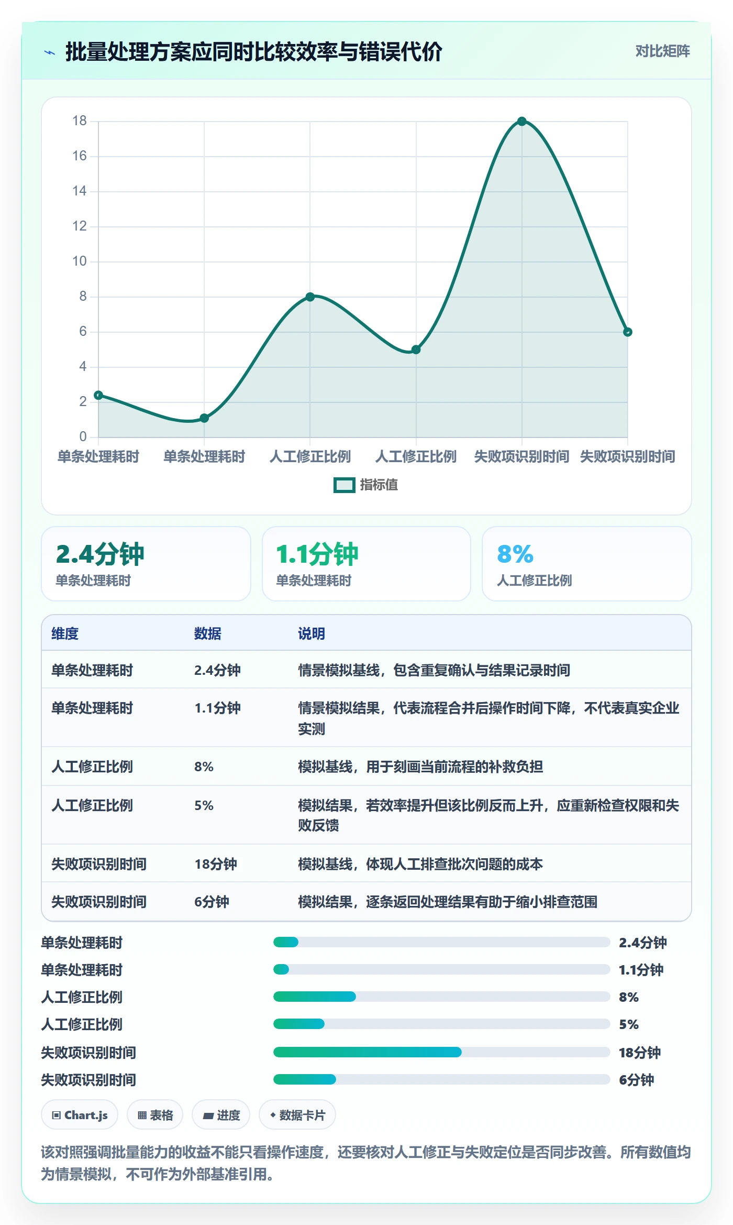Click the 数据 table column header
The height and width of the screenshot is (1225, 733).
(x=208, y=633)
